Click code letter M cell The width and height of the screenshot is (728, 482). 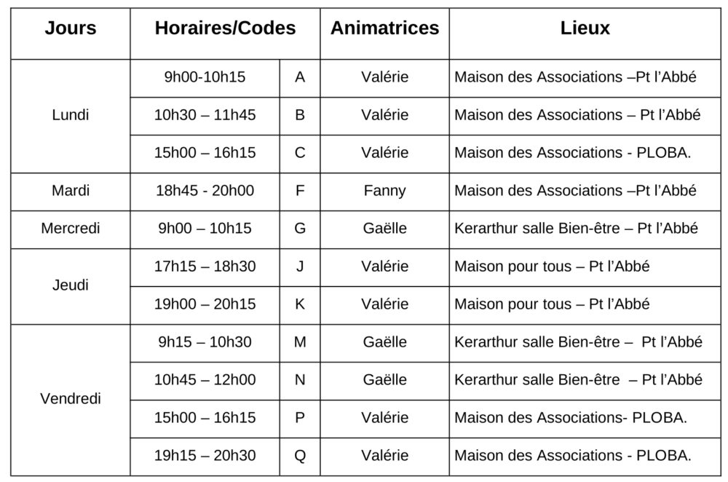click(x=300, y=342)
